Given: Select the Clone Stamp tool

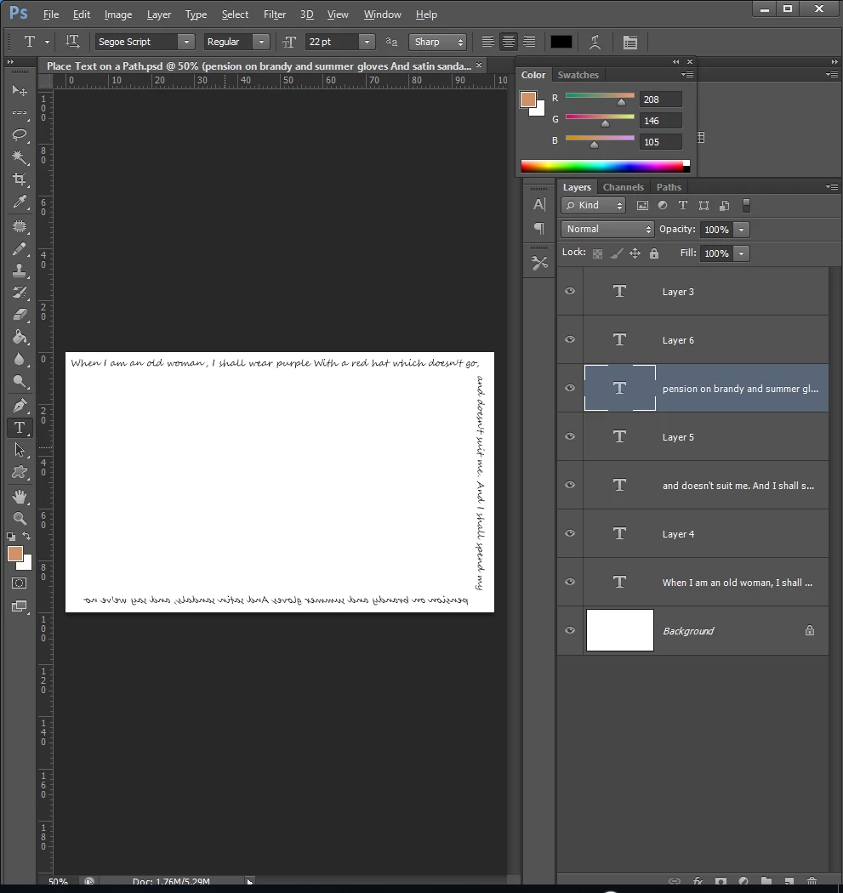Looking at the screenshot, I should 20,270.
